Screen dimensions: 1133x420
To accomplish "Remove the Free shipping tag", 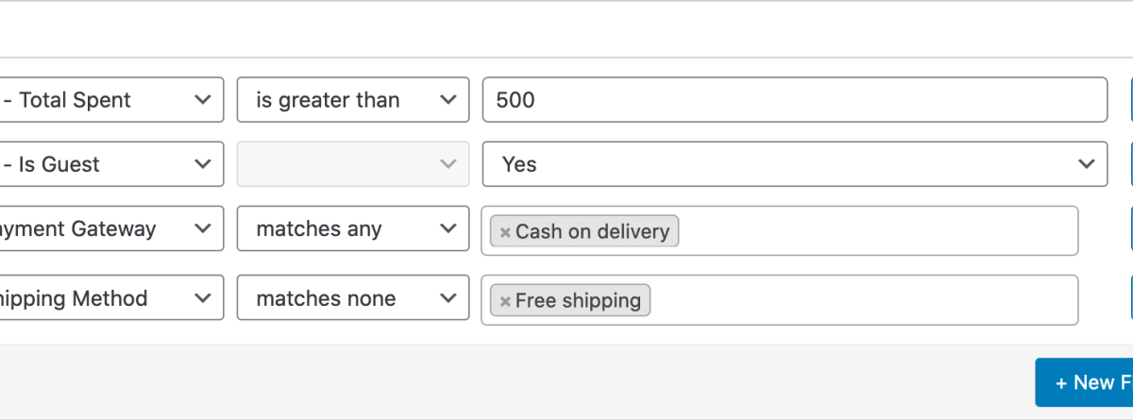I will click(505, 302).
